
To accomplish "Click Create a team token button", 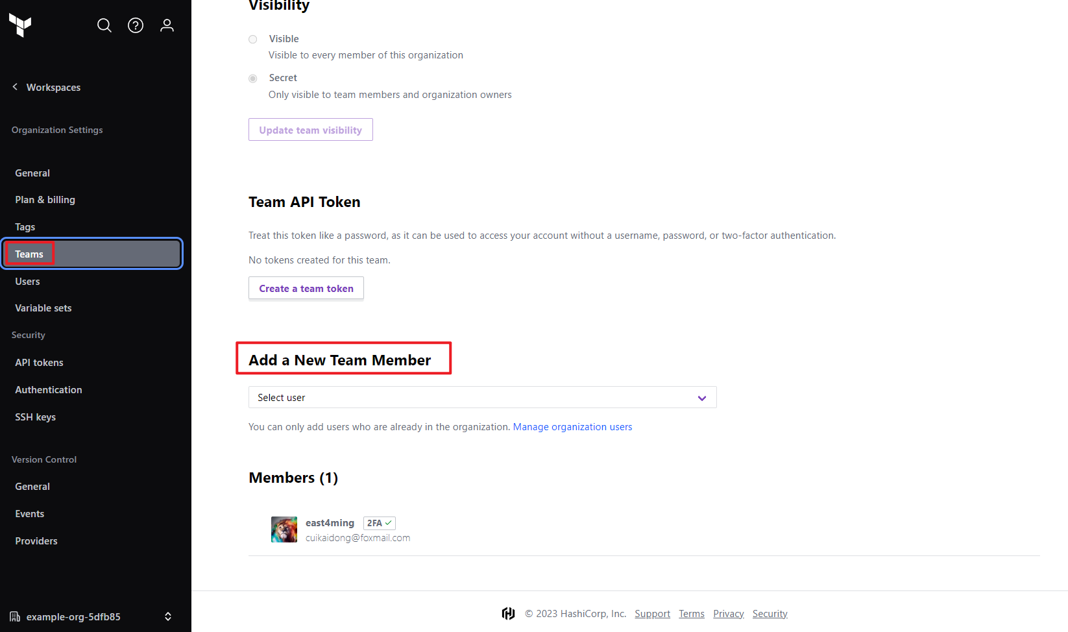I will pyautogui.click(x=306, y=288).
